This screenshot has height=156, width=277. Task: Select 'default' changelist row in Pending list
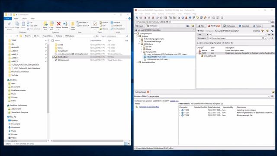click(x=235, y=50)
